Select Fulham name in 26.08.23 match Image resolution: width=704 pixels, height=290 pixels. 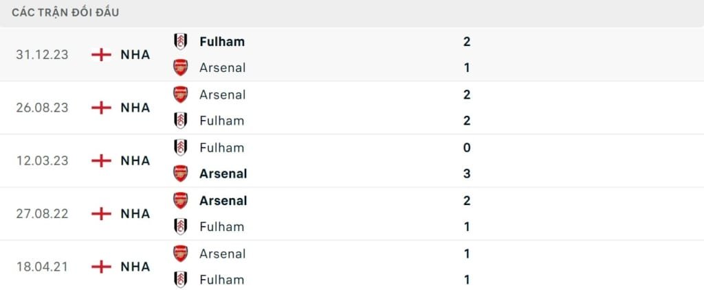(221, 121)
